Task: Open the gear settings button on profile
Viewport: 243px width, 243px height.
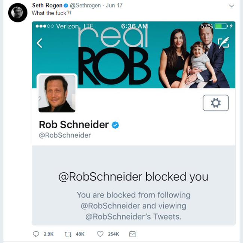Action: [x=216, y=103]
